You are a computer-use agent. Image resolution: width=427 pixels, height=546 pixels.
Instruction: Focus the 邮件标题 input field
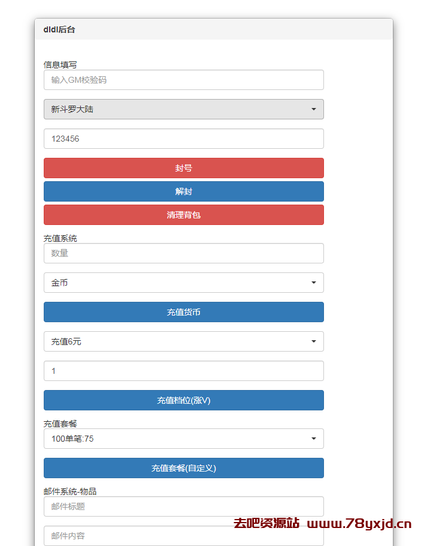coord(183,506)
